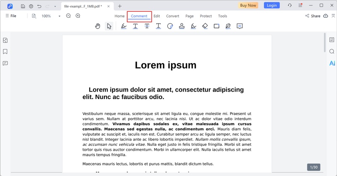Click the zoom out minus button
Viewport: 337px width, 176px height.
click(x=68, y=16)
